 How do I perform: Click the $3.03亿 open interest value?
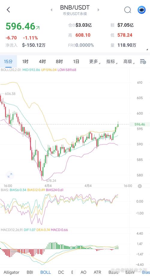tap(84, 25)
